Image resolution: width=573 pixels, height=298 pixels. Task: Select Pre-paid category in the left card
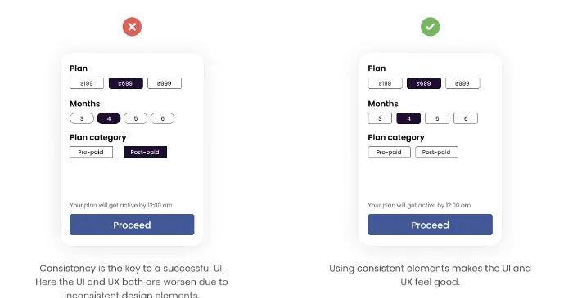pyautogui.click(x=91, y=152)
